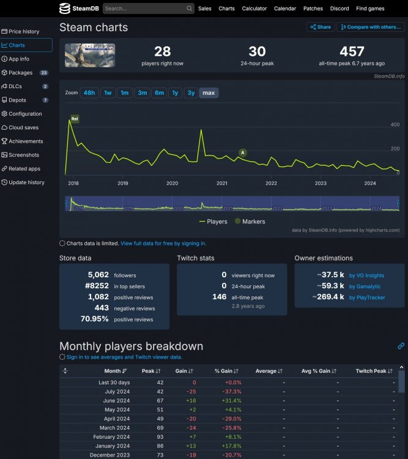Image resolution: width=408 pixels, height=459 pixels.
Task: Open the Calculator menu item
Action: tap(254, 9)
